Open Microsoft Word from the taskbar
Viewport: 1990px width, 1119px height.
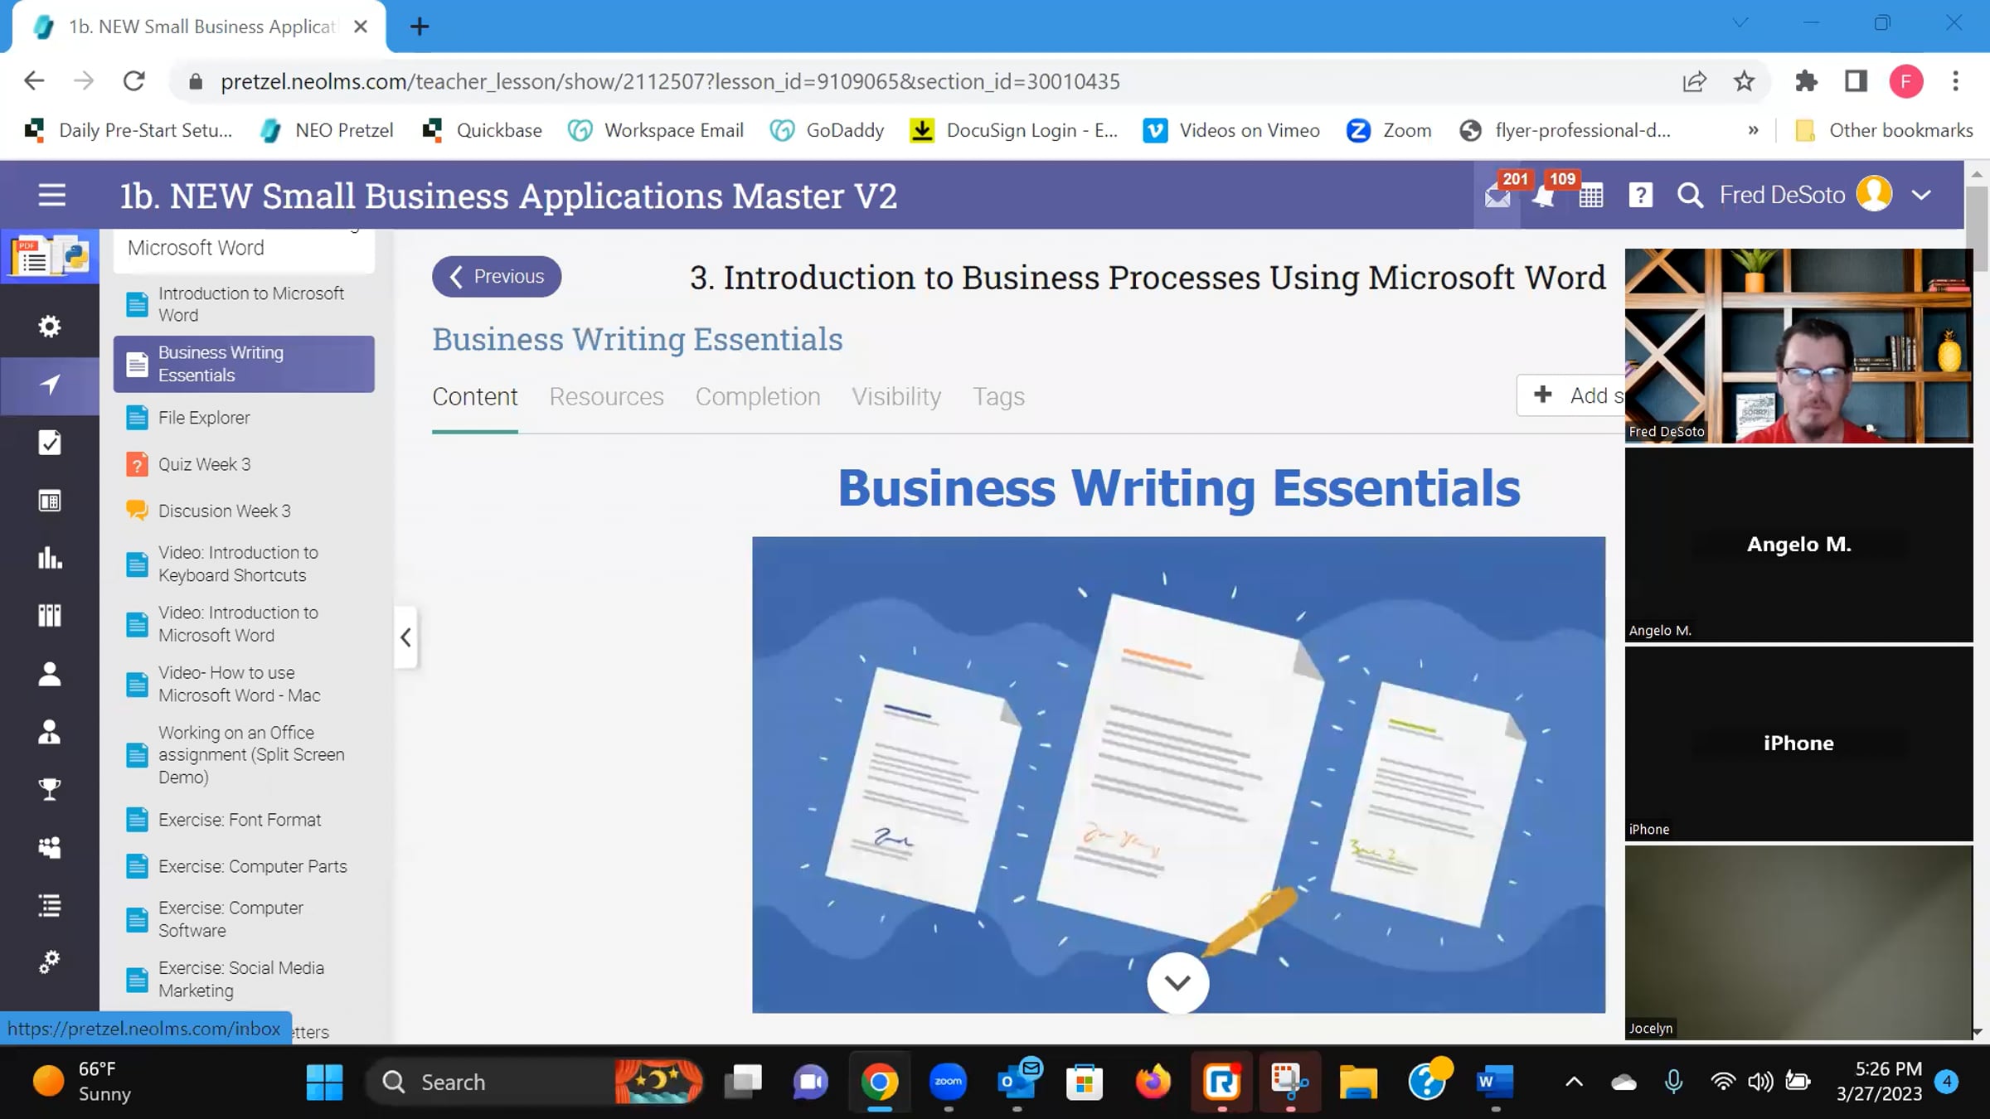(x=1494, y=1082)
